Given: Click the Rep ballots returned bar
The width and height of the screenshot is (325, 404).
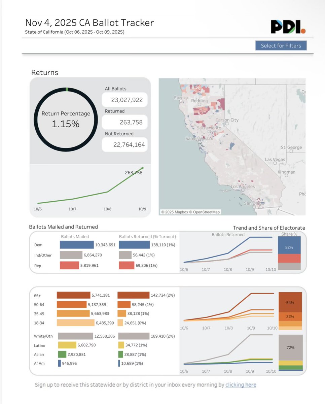Looking at the screenshot, I should pos(126,265).
